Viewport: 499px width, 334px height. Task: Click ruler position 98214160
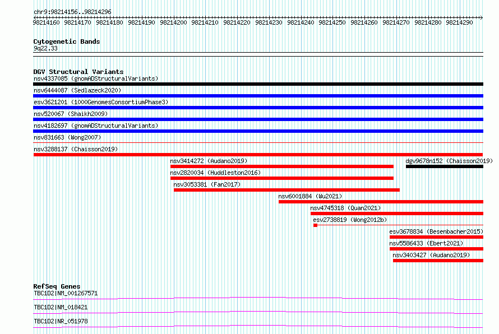pos(46,22)
